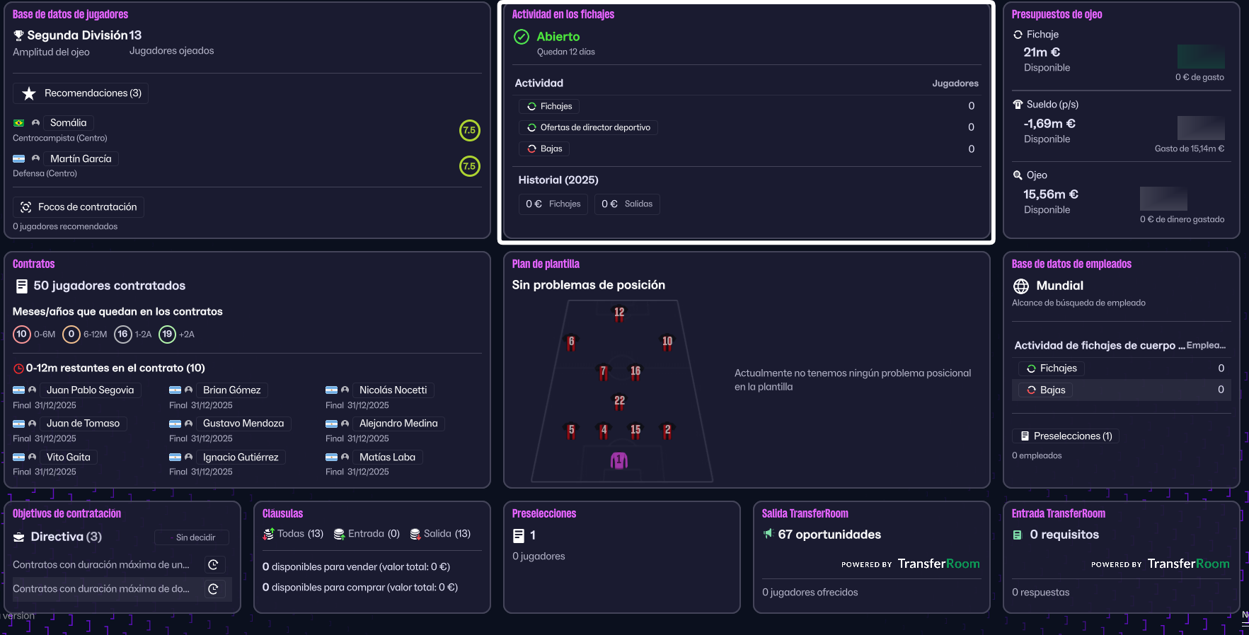Click the goalkeeper shirt on pitch
The width and height of the screenshot is (1249, 635).
tap(619, 461)
